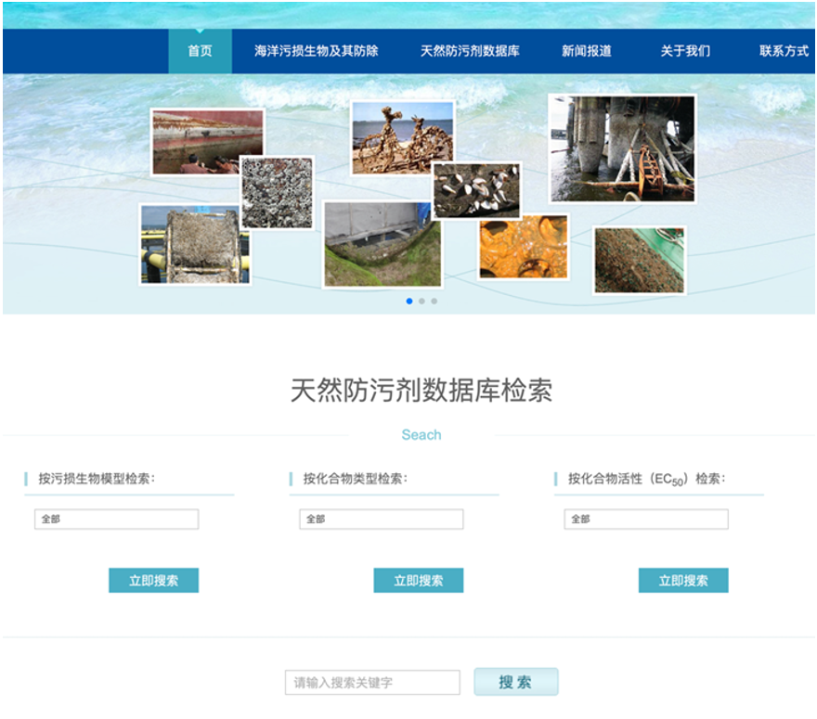Click the orange fouling organism photo
This screenshot has height=719, width=817.
[x=524, y=247]
